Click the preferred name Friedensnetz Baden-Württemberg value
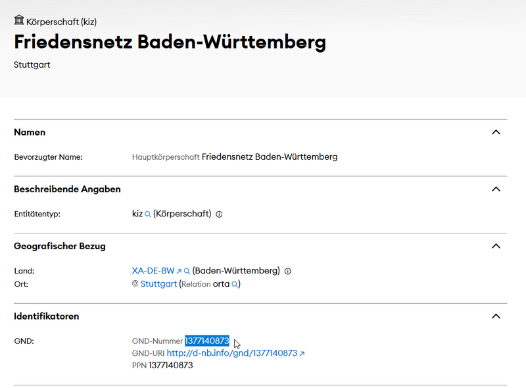Screen dimensions: 526x388 [270, 157]
